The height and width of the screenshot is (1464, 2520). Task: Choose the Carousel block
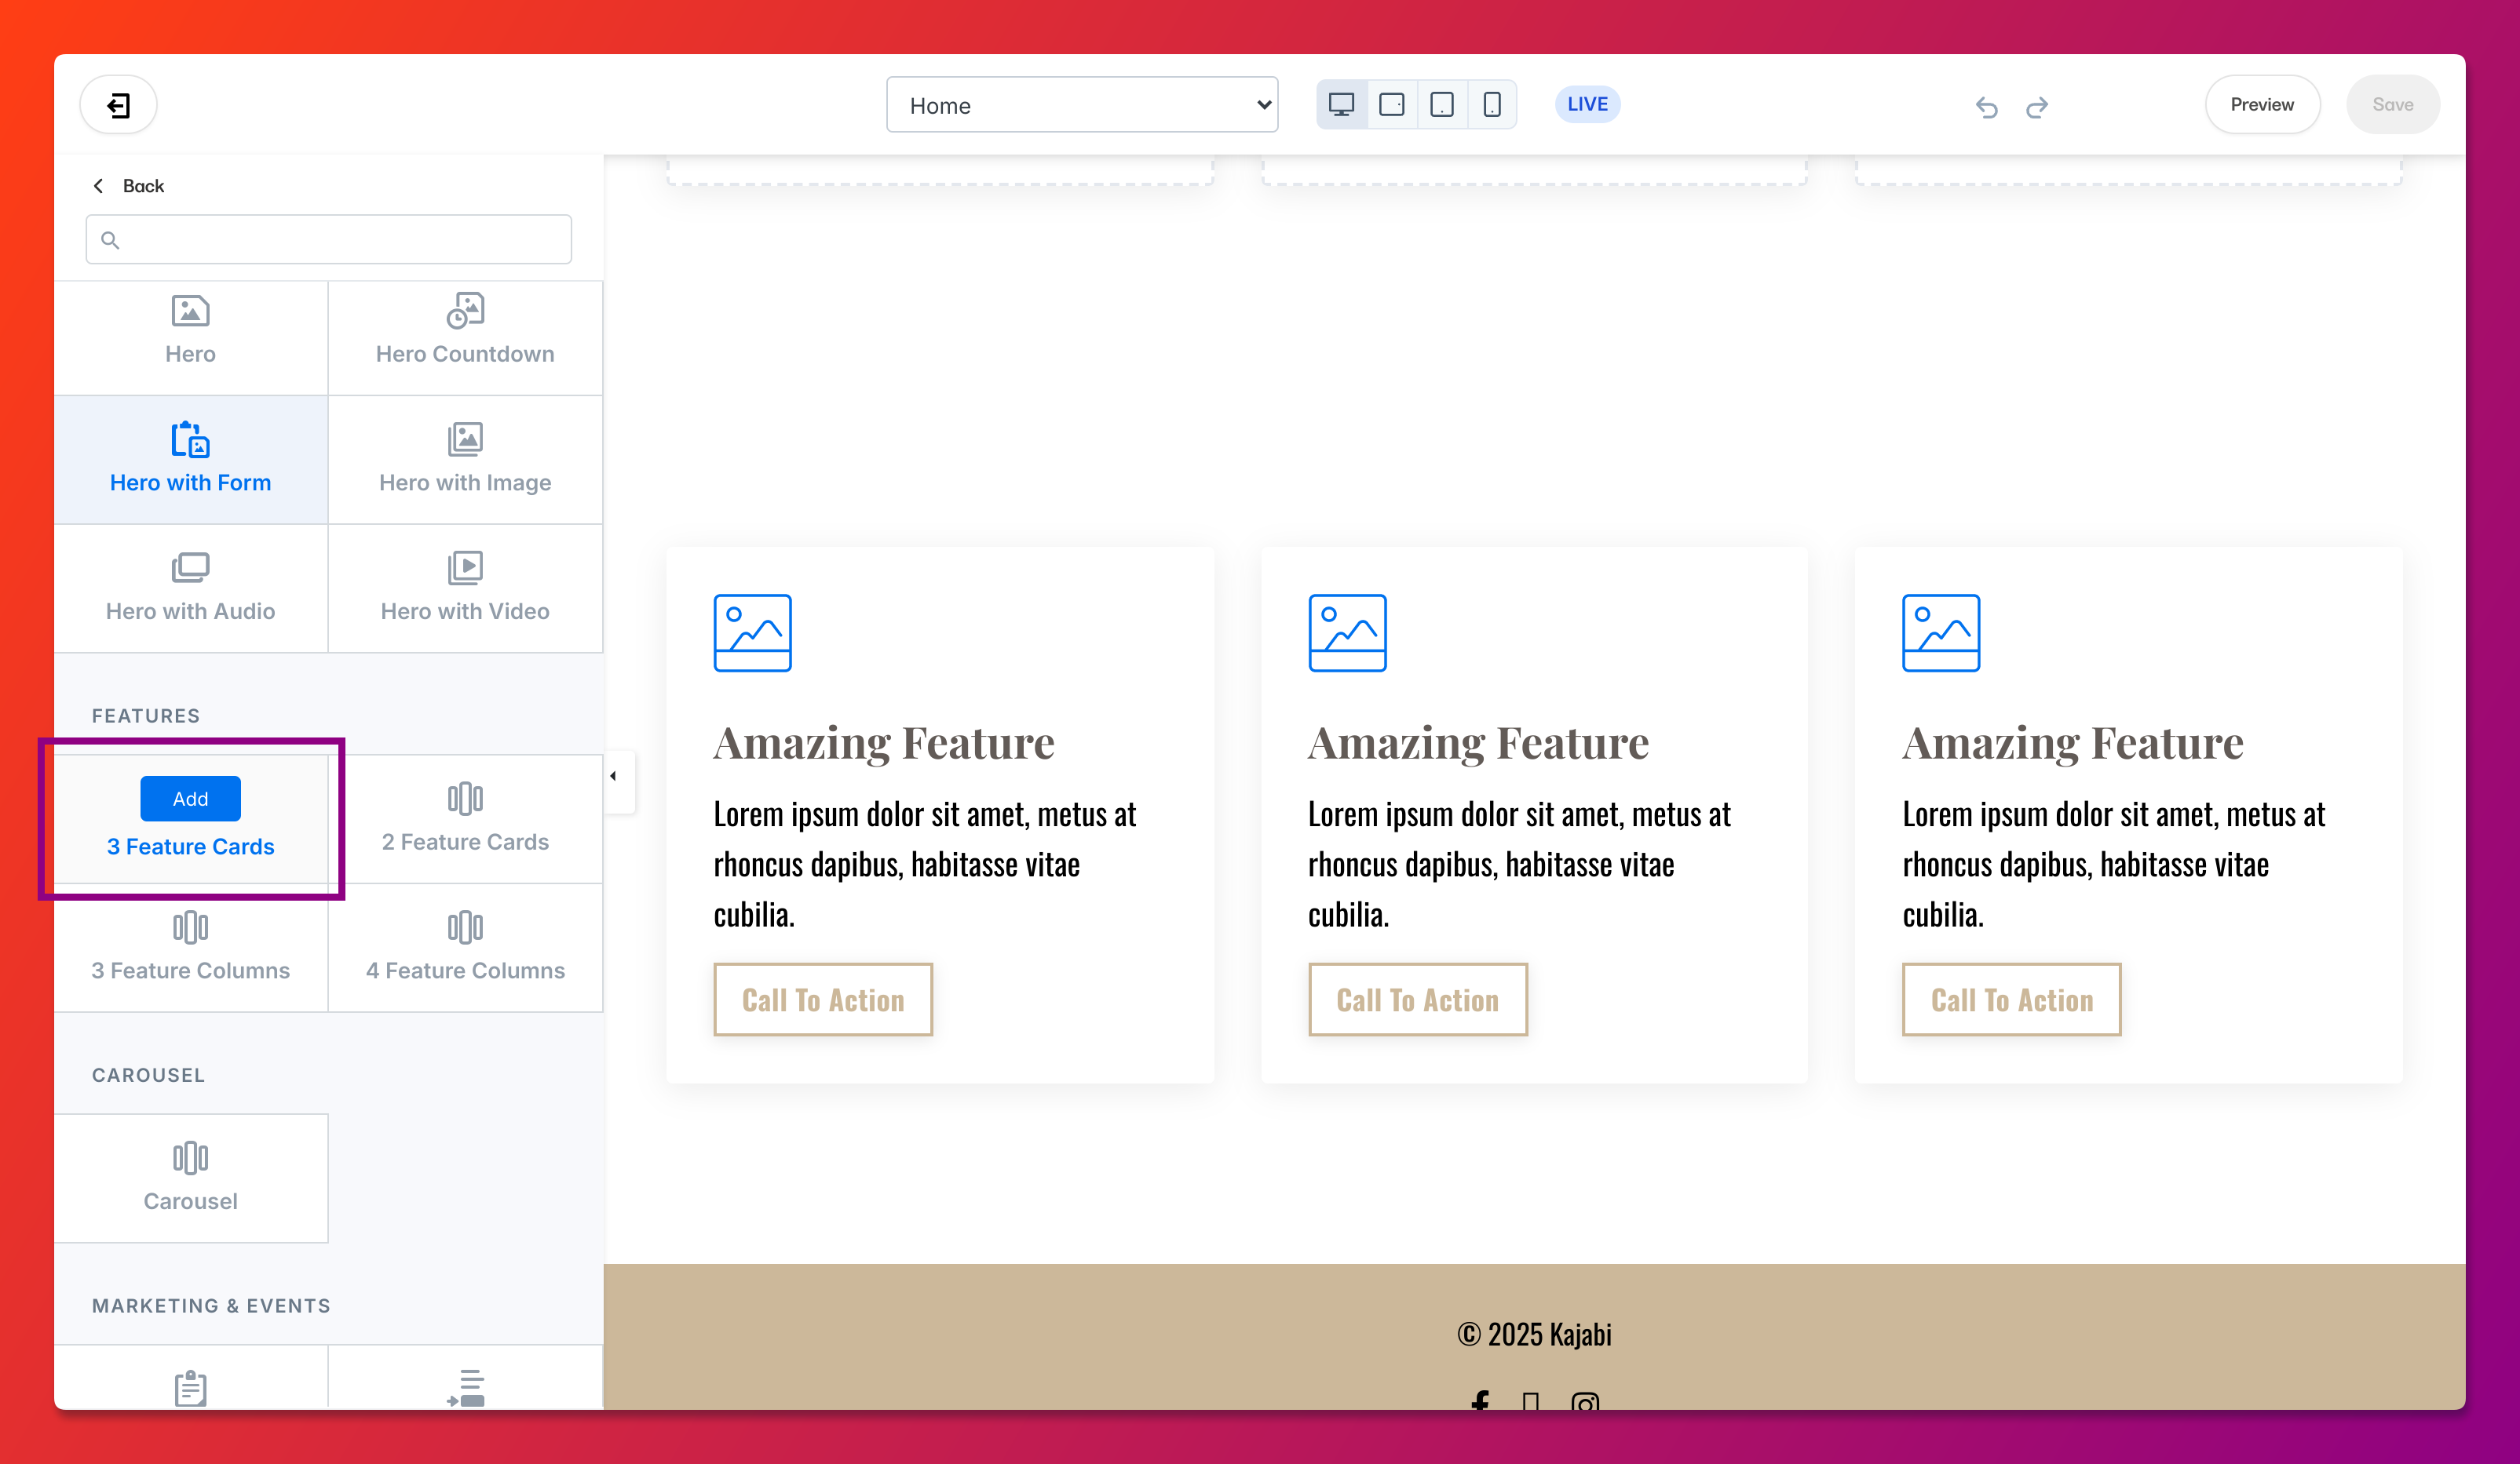pyautogui.click(x=190, y=1178)
